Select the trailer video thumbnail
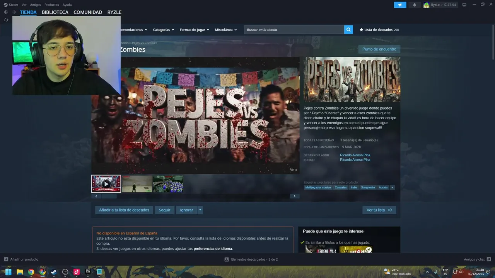 (106, 184)
